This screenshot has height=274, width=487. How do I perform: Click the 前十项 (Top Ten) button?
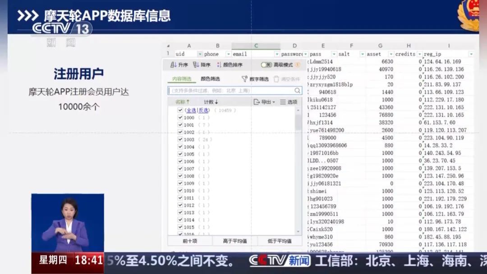(190, 241)
